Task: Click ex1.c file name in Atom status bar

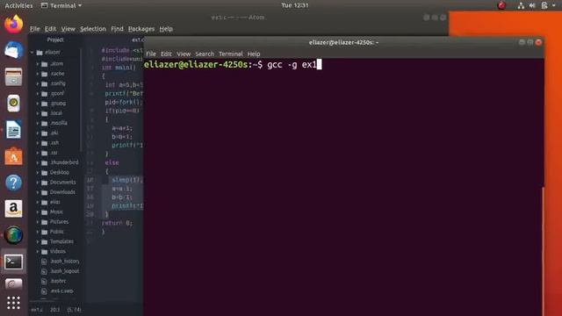Action: (x=36, y=310)
